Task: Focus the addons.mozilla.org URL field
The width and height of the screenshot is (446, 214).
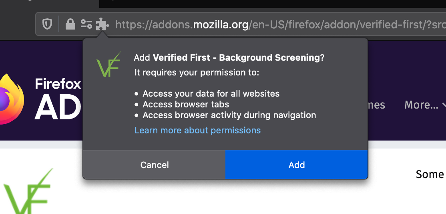Action: [x=276, y=25]
